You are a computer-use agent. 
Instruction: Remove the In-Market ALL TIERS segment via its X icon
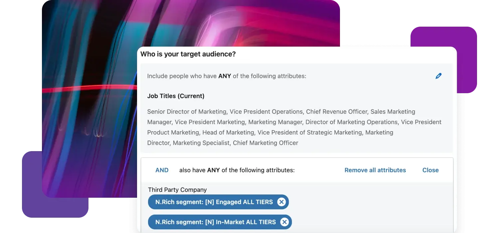(284, 222)
